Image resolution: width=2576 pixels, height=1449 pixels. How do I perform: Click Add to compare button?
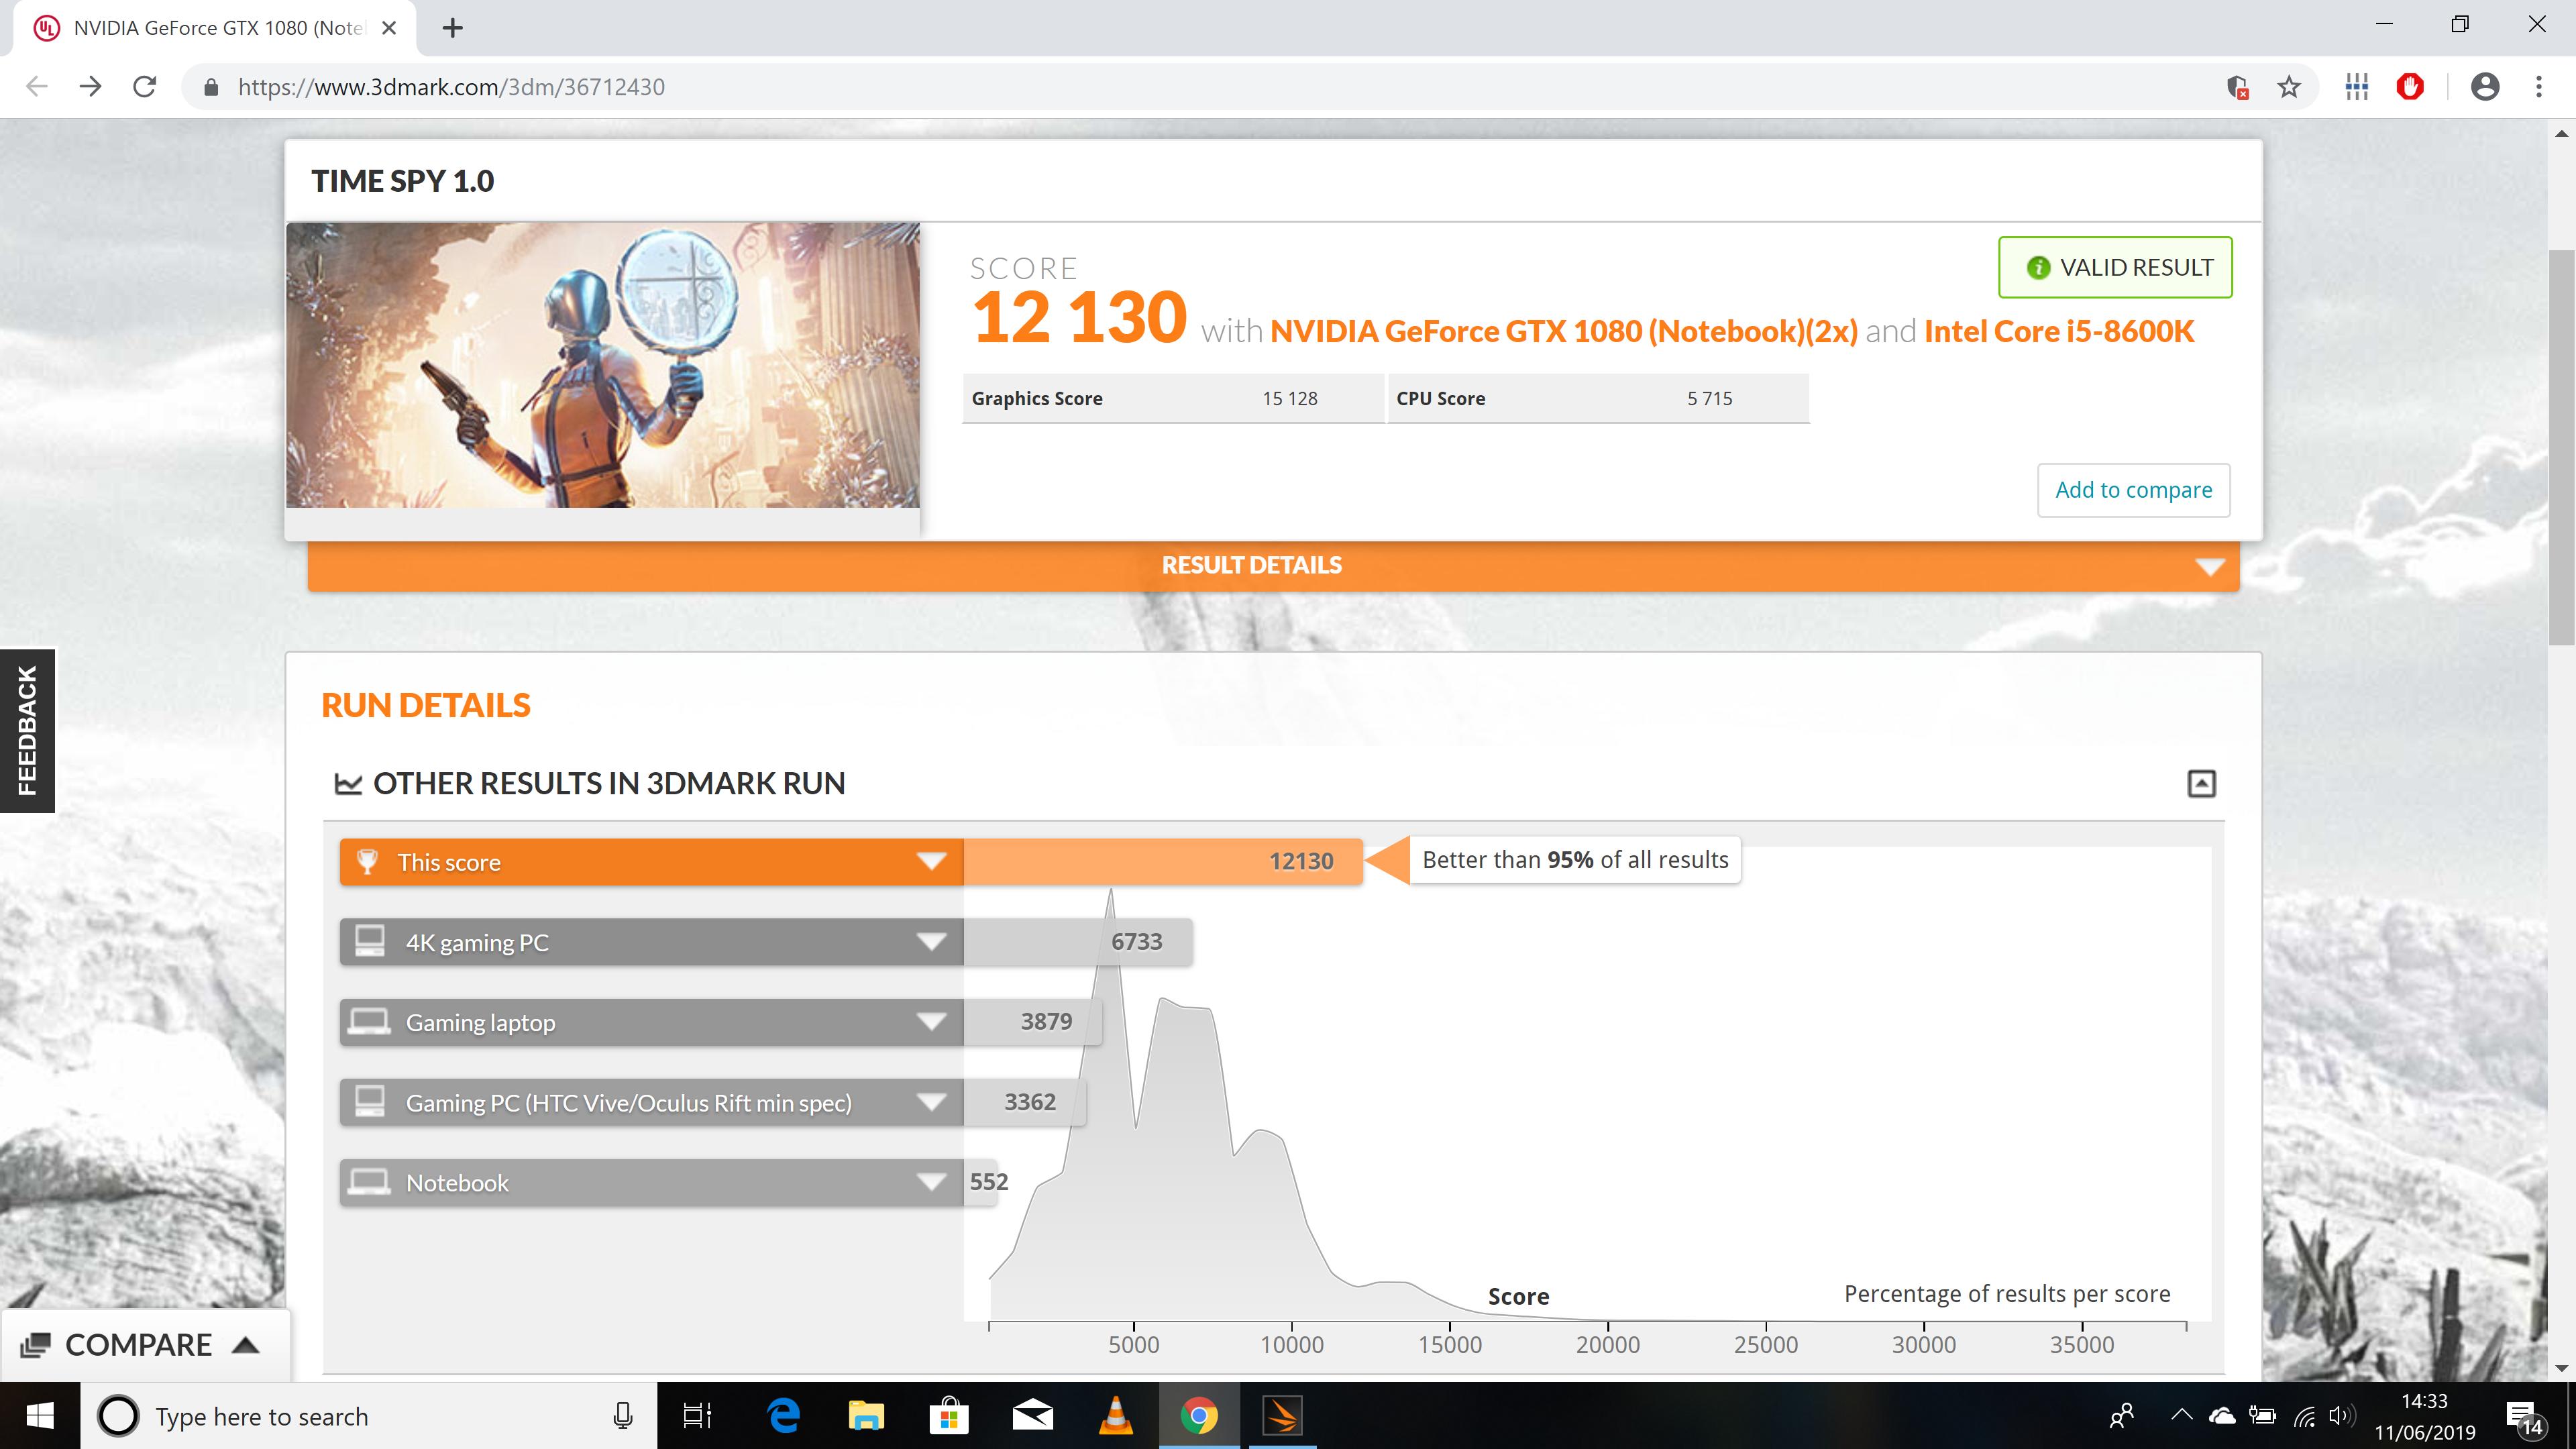(x=2134, y=490)
